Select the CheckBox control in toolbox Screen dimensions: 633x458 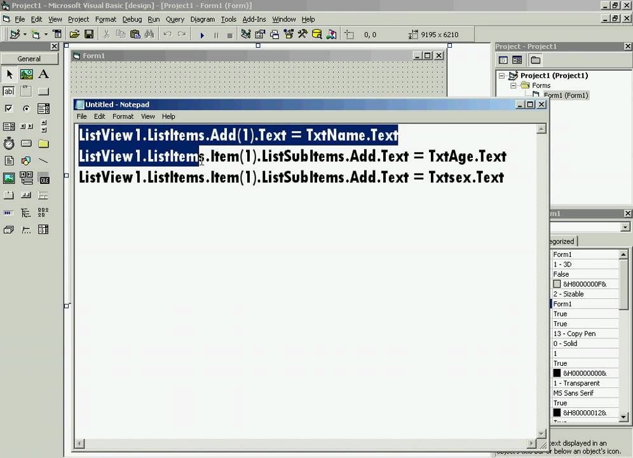point(9,108)
